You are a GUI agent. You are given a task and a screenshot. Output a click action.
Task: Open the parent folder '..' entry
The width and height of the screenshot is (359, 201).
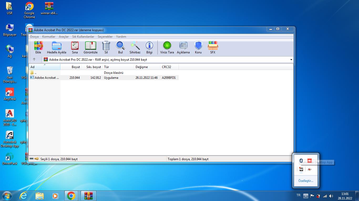(x=35, y=73)
